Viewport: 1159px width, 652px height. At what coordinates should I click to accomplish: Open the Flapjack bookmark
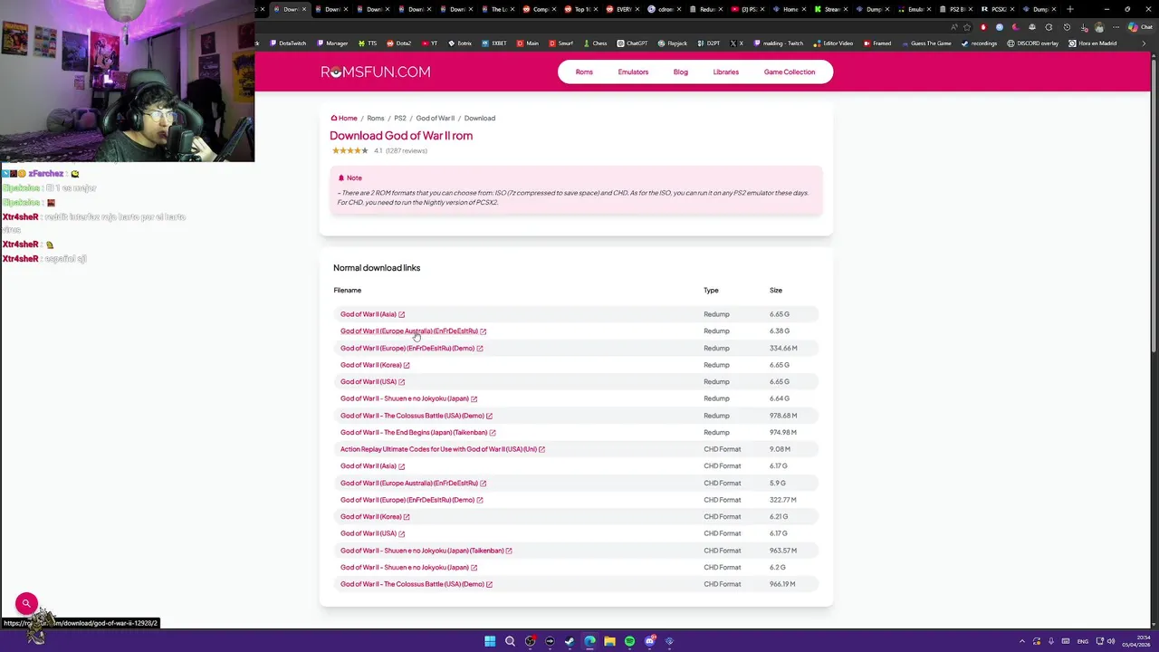(673, 43)
